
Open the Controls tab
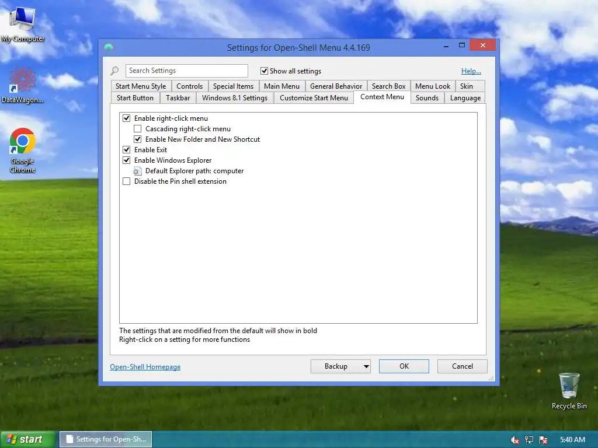190,86
